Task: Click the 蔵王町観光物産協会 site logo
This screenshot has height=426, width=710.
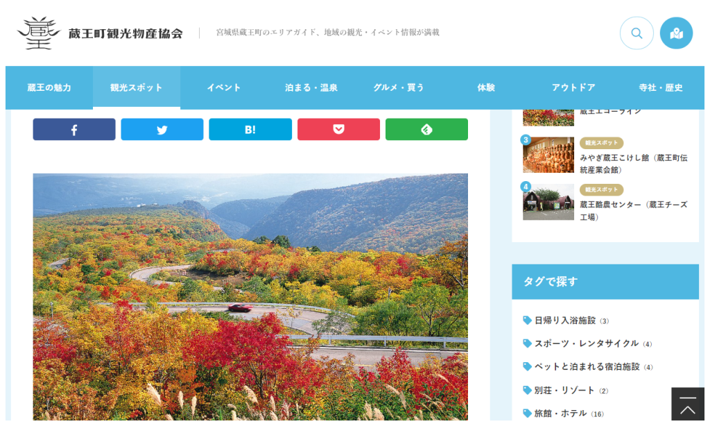Action: [x=100, y=33]
